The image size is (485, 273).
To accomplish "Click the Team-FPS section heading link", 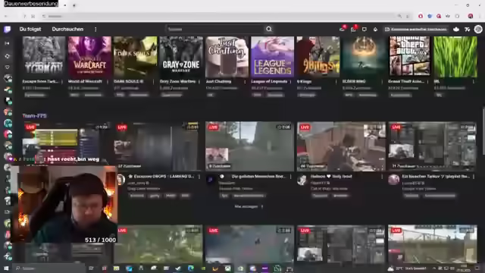I will click(x=34, y=116).
